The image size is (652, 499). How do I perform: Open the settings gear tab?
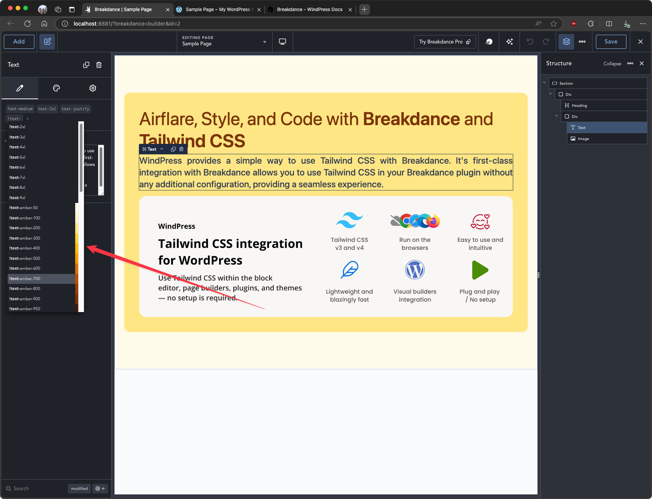click(x=93, y=88)
